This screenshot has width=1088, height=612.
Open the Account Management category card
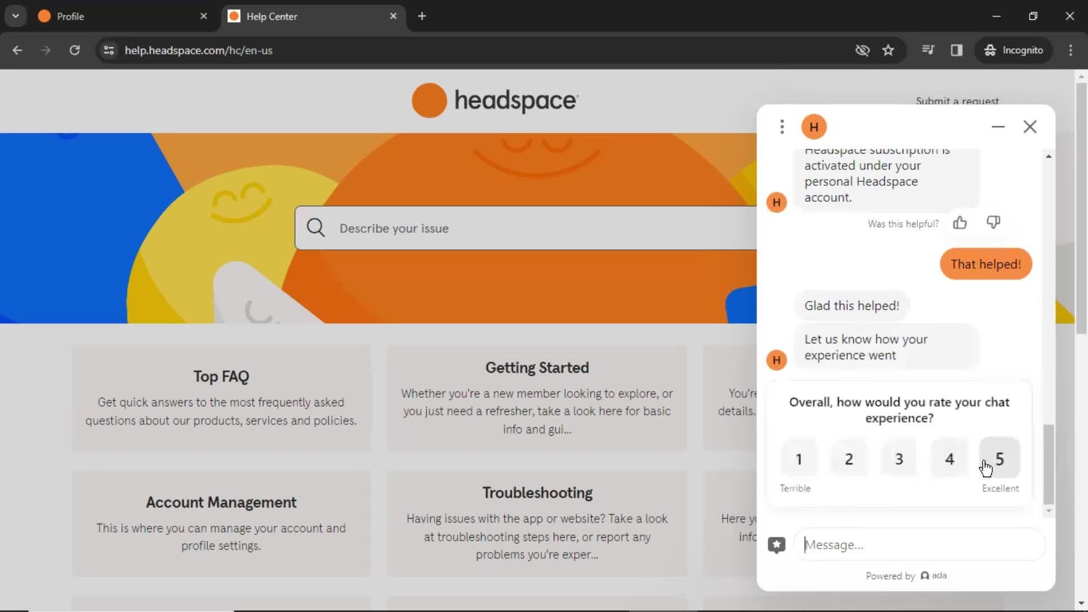click(221, 524)
